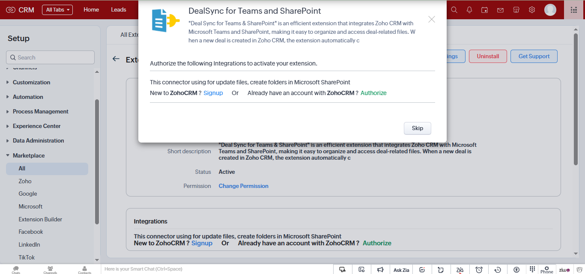Expand Automation in Setup sidebar

coord(28,97)
